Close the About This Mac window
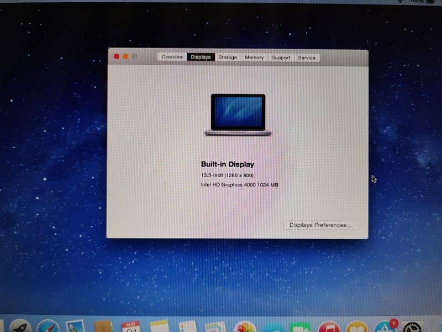Viewport: 442px width, 332px height. 117,56
